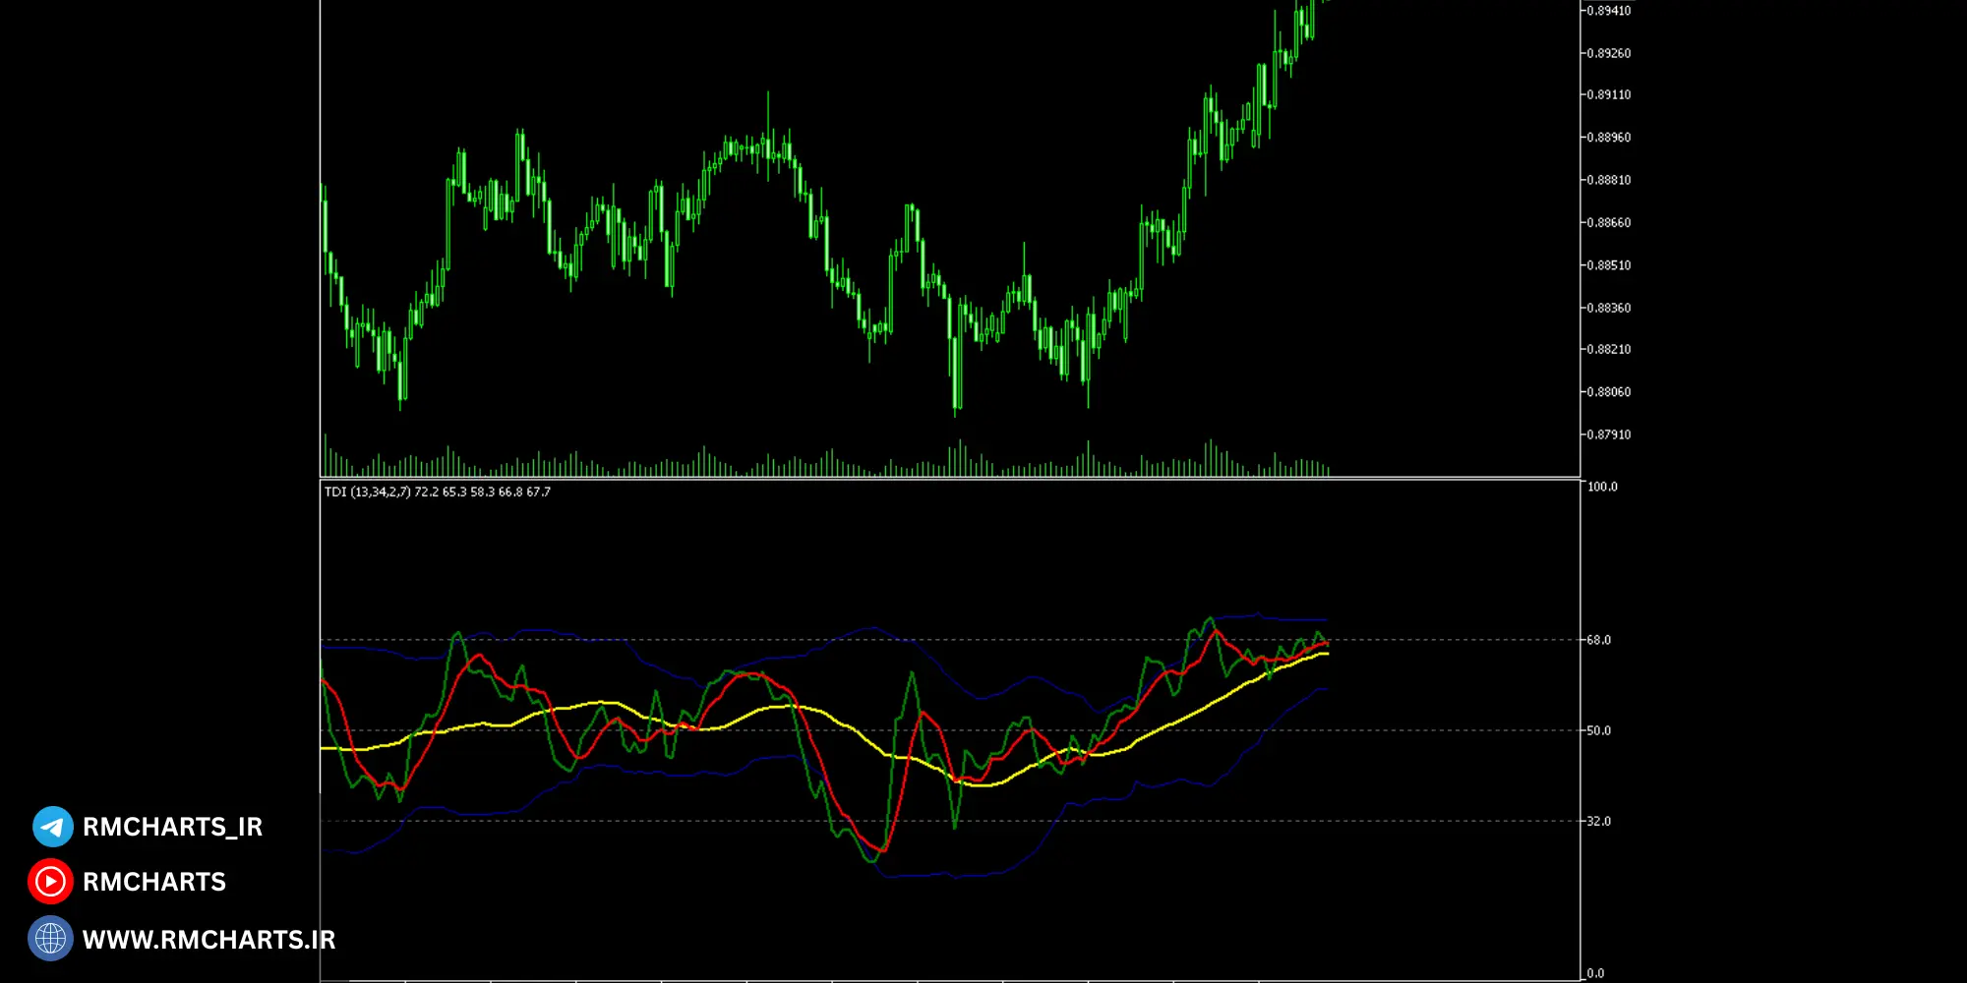1967x983 pixels.
Task: Click the 0.88960 price axis label
Action: tap(1608, 138)
